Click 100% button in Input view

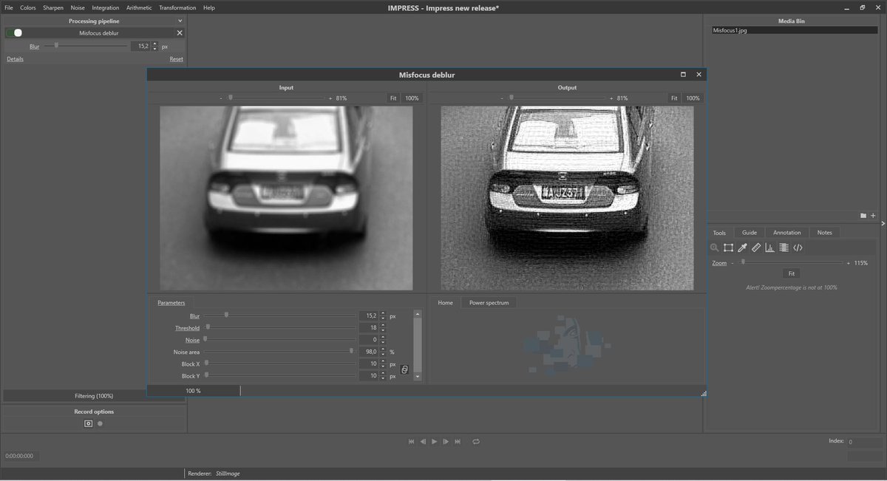(412, 98)
